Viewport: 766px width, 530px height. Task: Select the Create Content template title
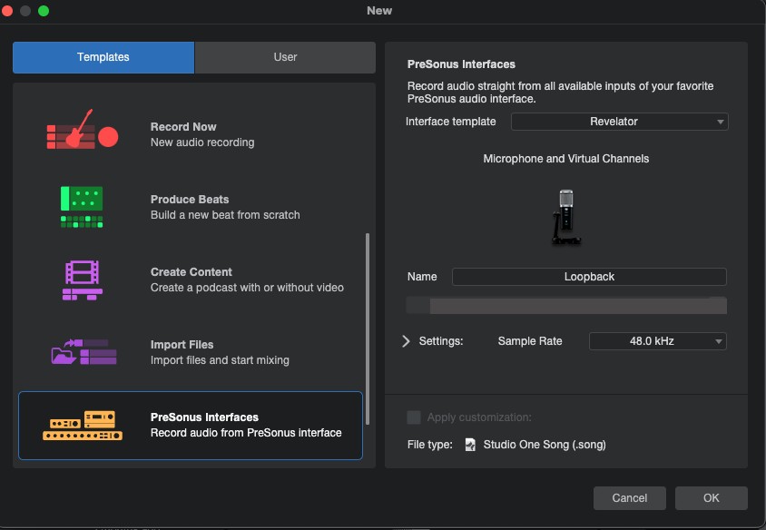(x=191, y=272)
